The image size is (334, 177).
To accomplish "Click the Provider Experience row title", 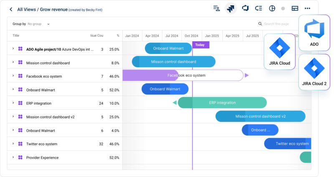I will pyautogui.click(x=43, y=158).
